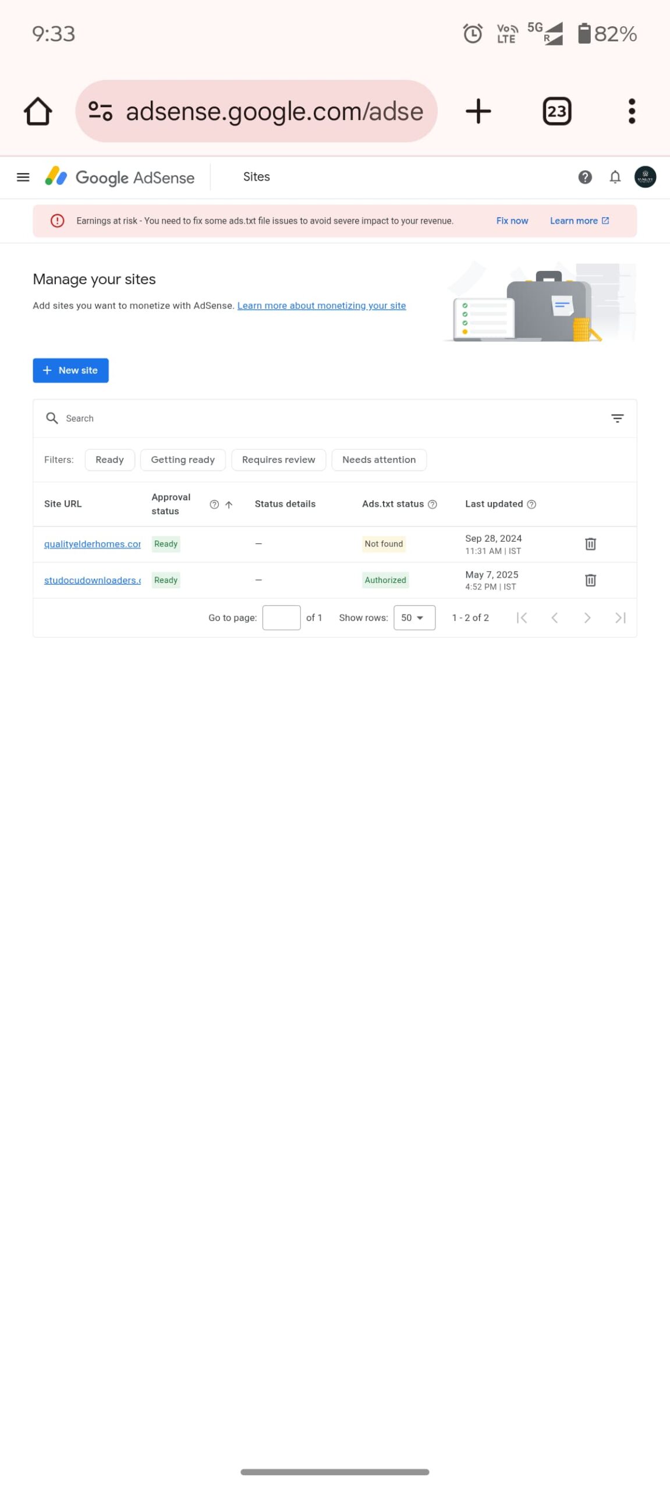Click the Status details column header
This screenshot has width=670, height=1491.
285,504
